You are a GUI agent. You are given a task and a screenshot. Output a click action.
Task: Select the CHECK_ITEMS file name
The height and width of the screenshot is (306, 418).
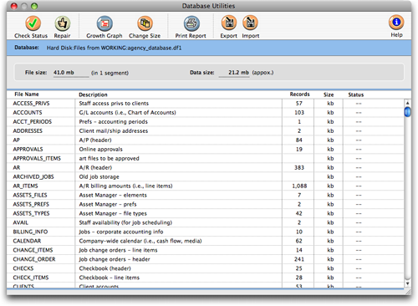pos(31,278)
